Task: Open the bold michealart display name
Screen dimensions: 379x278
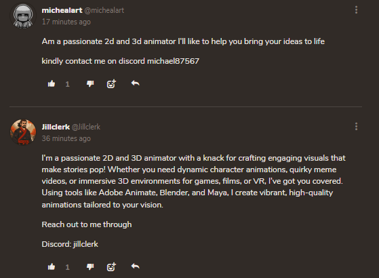Action: coord(62,10)
